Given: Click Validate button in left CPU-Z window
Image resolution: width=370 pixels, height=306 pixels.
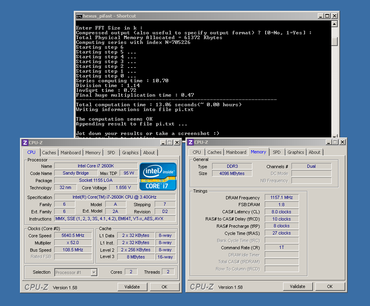Looking at the screenshot, I should (x=132, y=287).
